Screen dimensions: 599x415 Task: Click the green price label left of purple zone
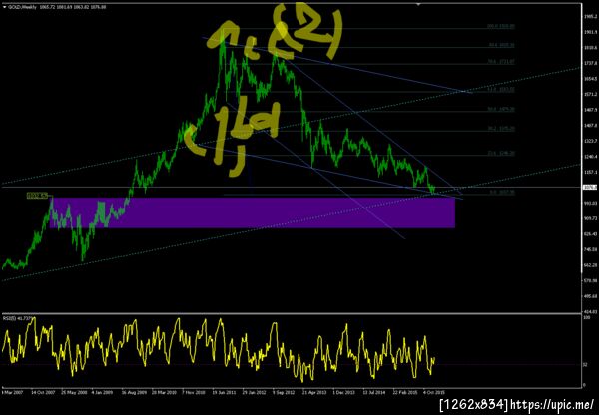coord(38,196)
